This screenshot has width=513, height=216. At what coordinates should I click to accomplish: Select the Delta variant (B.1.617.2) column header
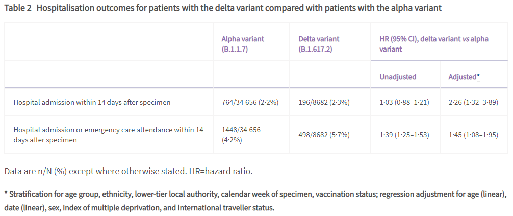(319, 44)
